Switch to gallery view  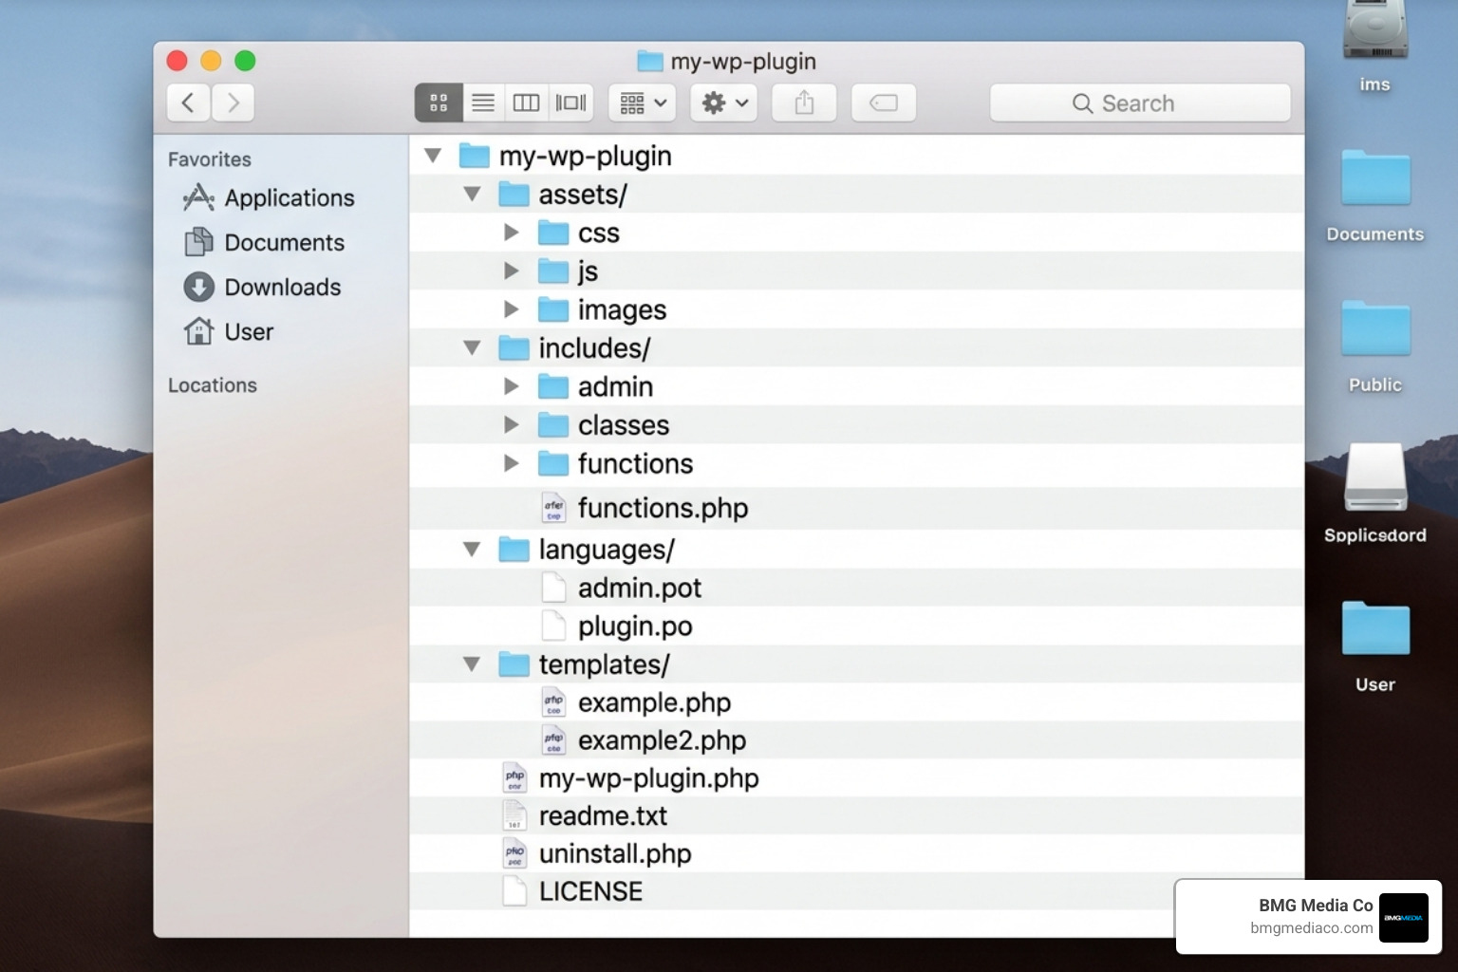tap(570, 103)
